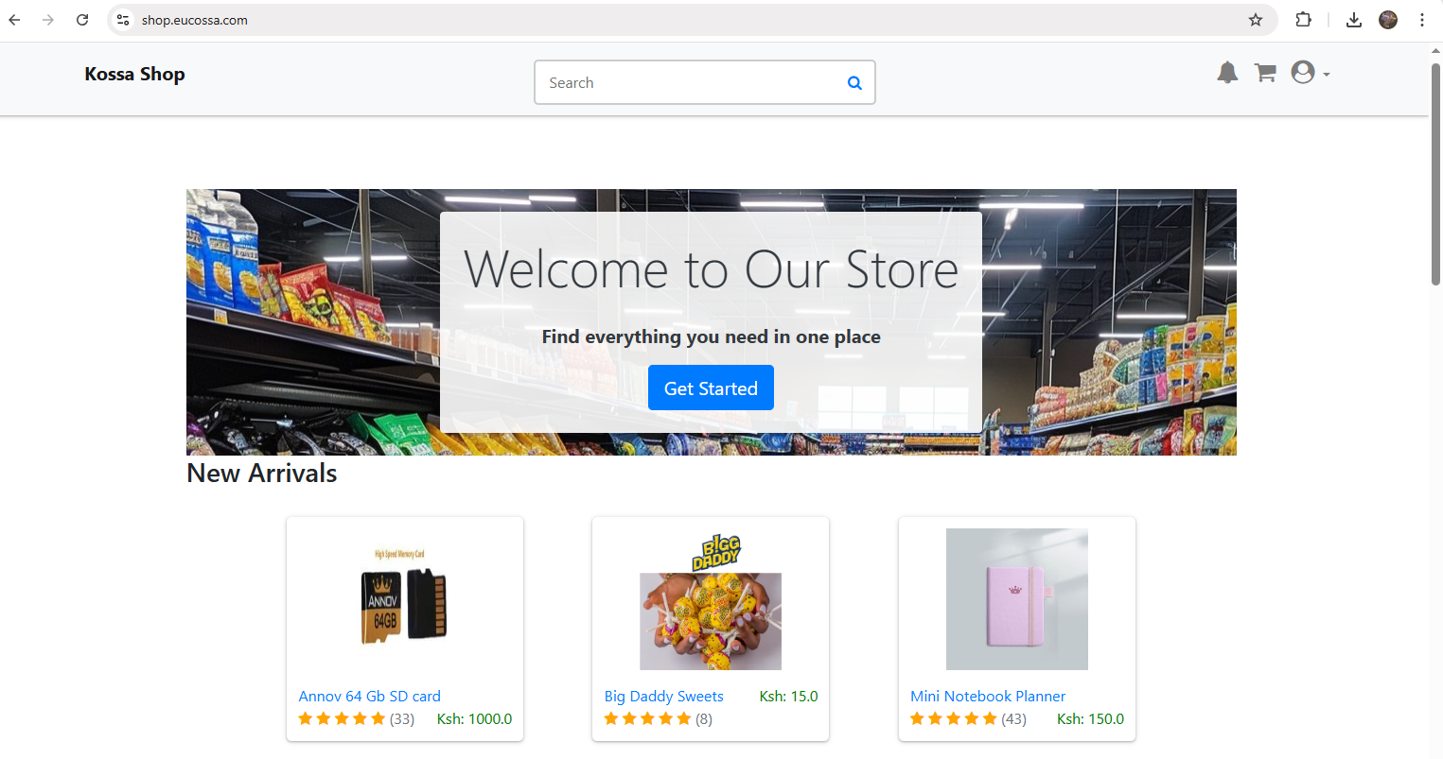Screen dimensions: 1443x759
Task: Reload the page with the refresh icon
Action: click(x=82, y=19)
